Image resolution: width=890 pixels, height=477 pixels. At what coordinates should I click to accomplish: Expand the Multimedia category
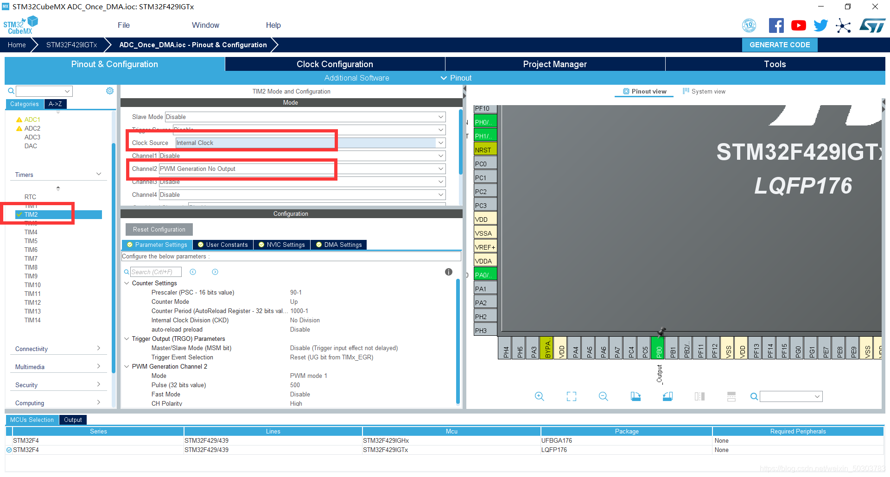[x=99, y=366]
